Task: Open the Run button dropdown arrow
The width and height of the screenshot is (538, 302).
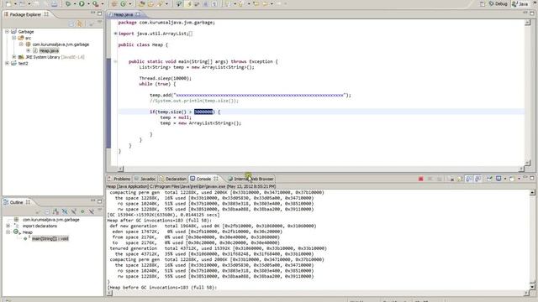Action: point(88,3)
